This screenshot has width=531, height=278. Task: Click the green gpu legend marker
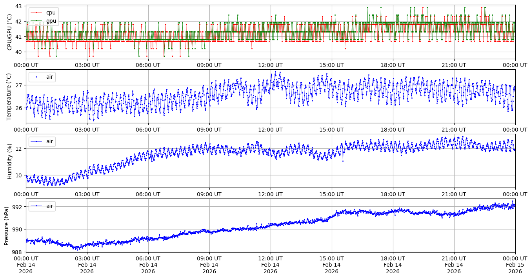pyautogui.click(x=36, y=20)
